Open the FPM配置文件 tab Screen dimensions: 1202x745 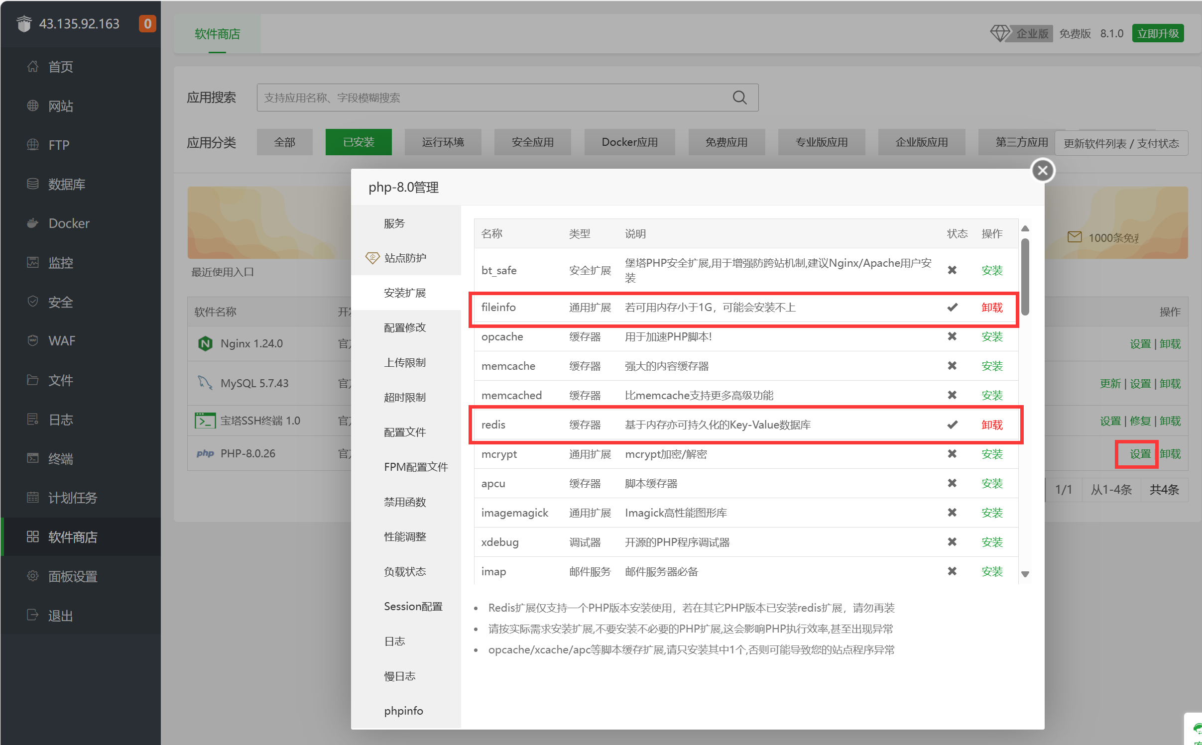[416, 467]
